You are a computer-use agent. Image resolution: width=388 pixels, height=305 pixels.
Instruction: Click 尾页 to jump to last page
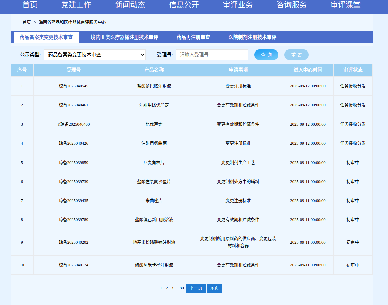(x=214, y=288)
